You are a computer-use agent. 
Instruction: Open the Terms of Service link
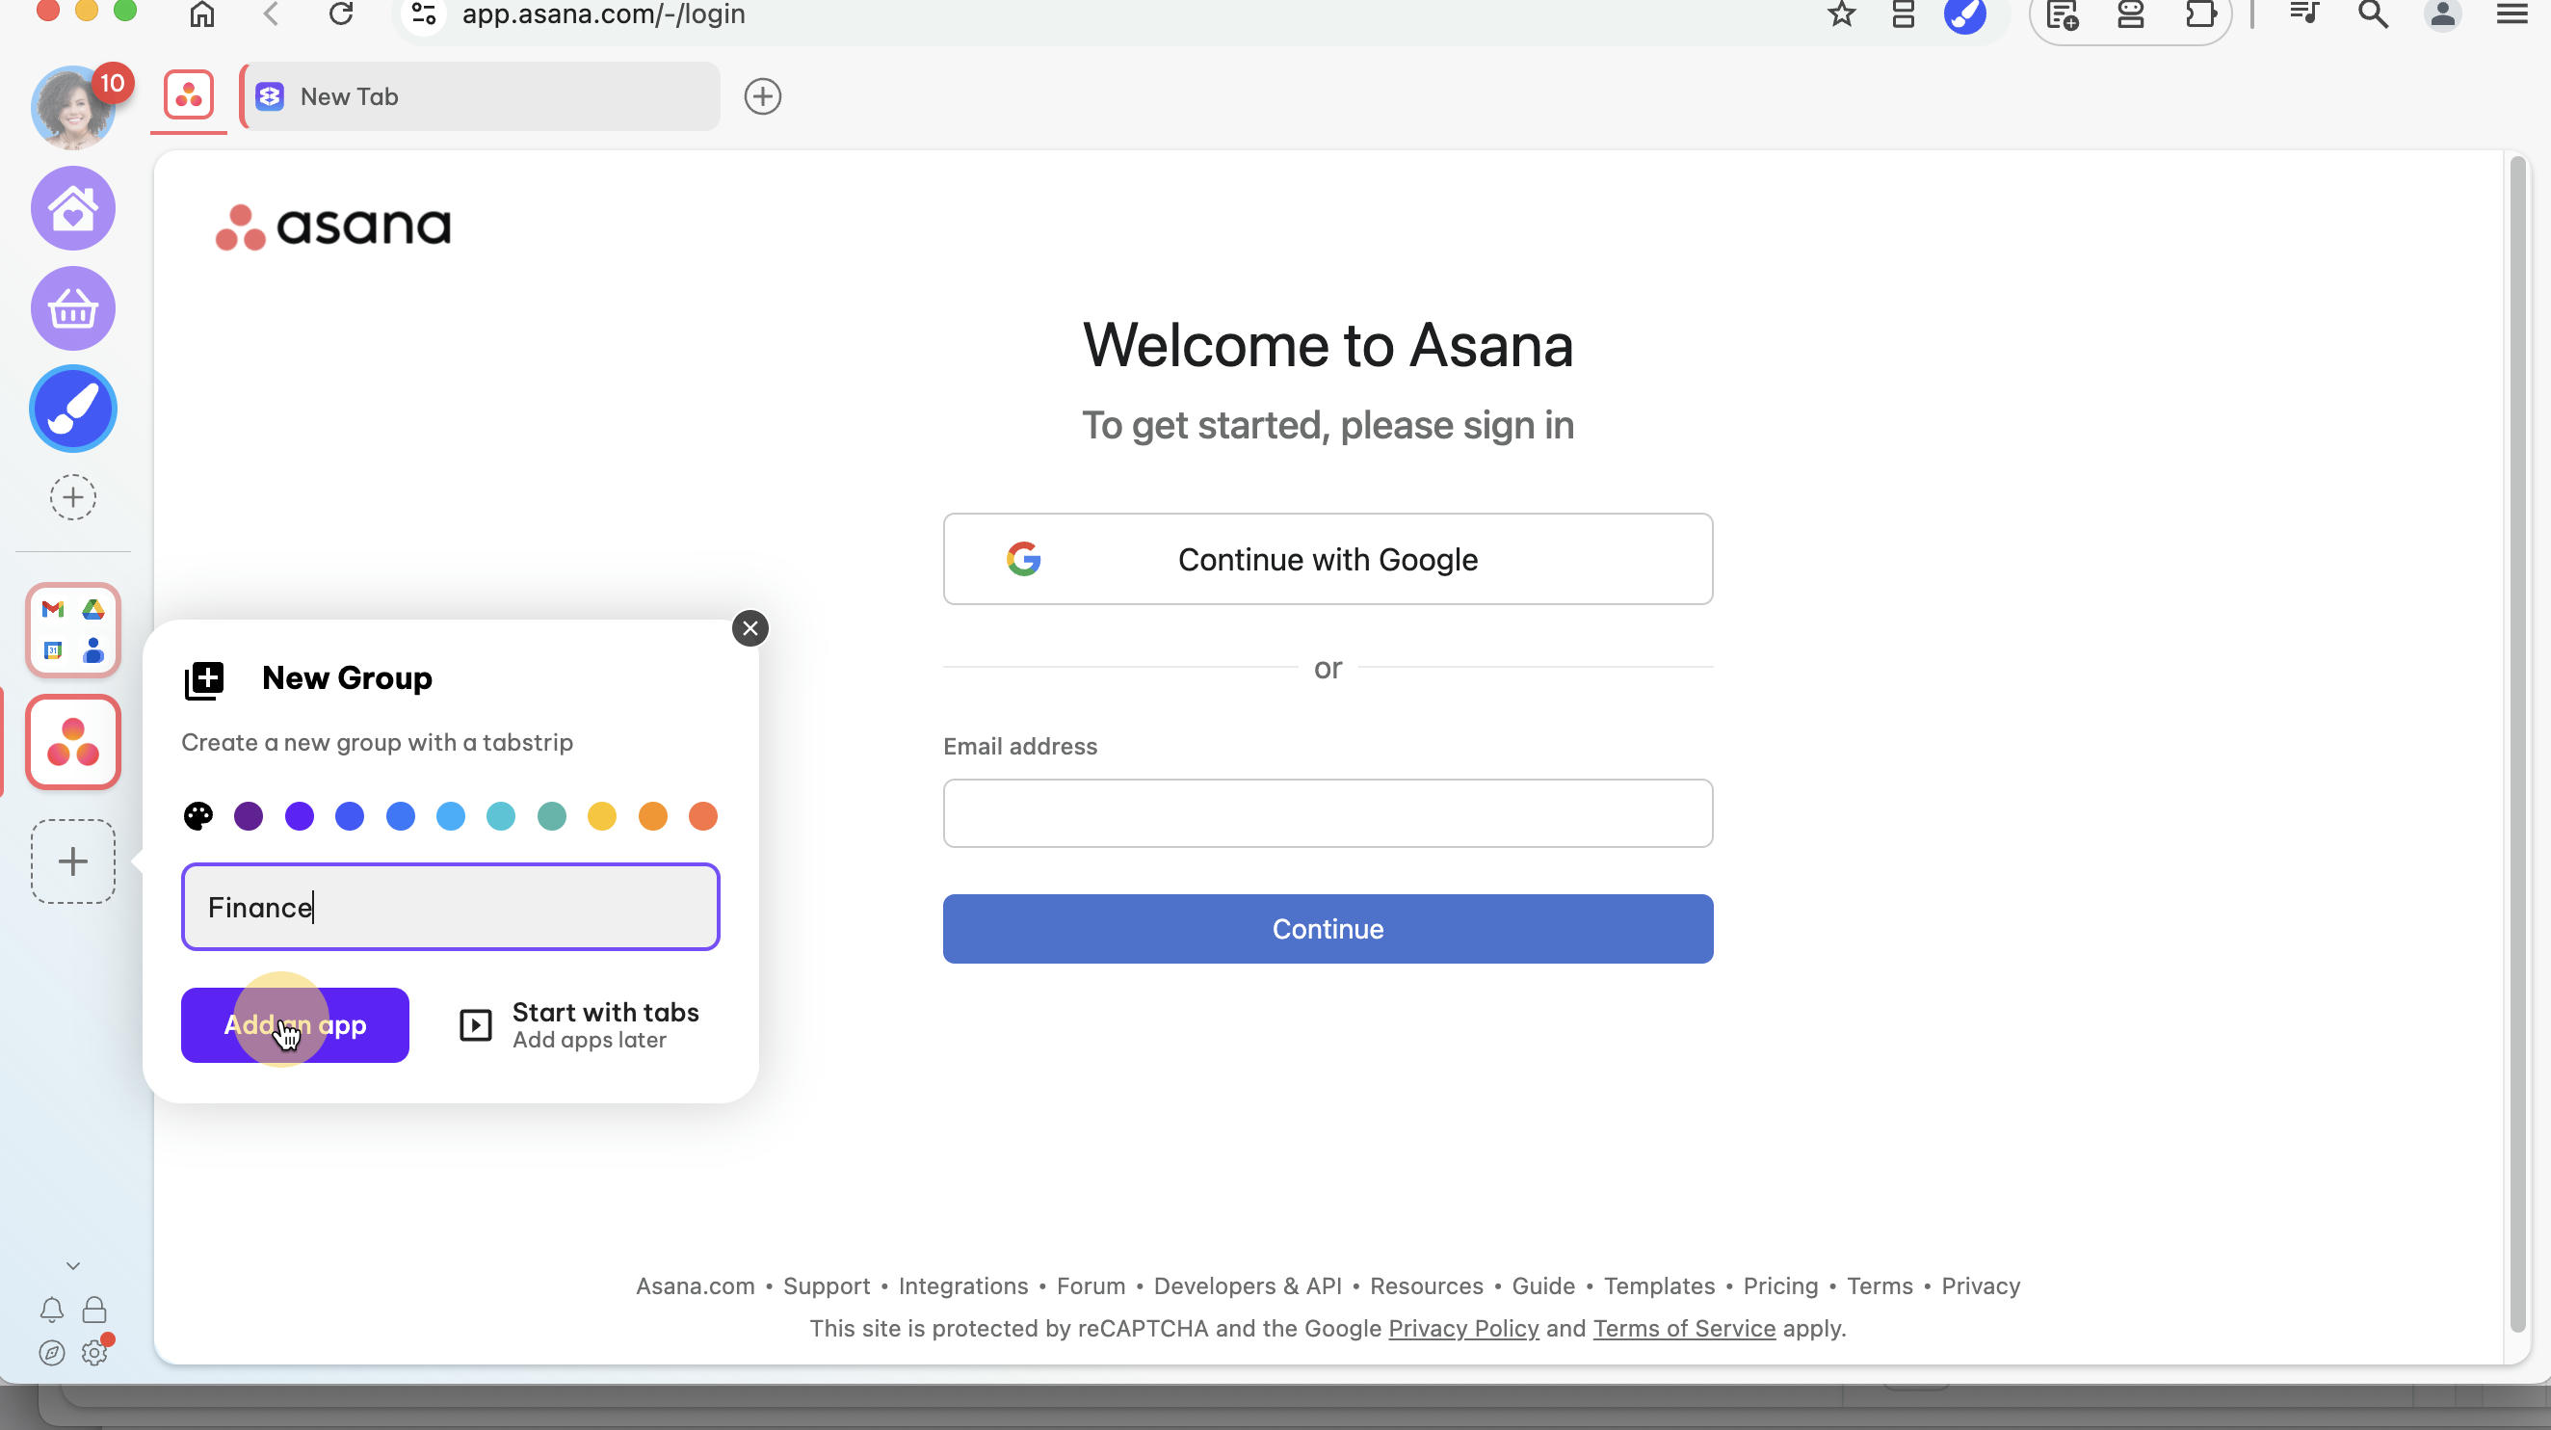point(1684,1328)
